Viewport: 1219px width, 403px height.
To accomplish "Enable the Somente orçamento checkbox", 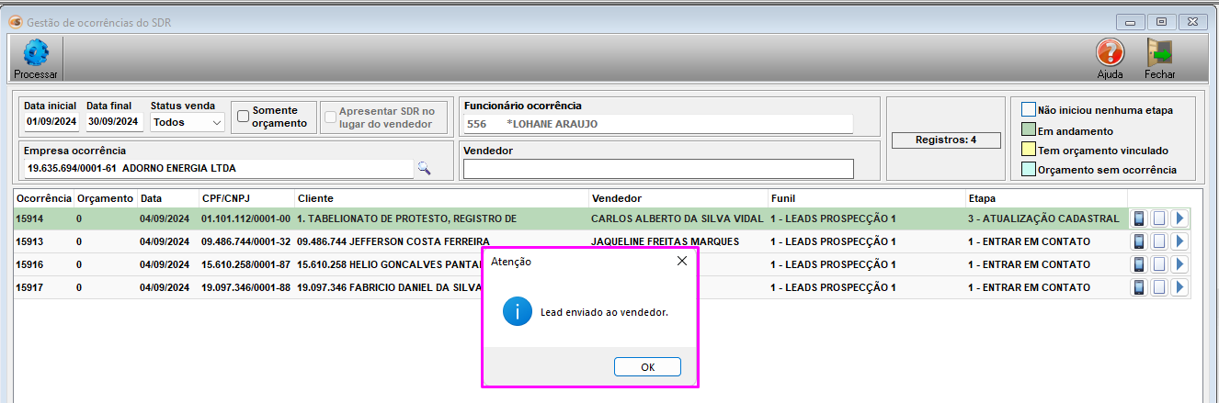I will tap(244, 117).
